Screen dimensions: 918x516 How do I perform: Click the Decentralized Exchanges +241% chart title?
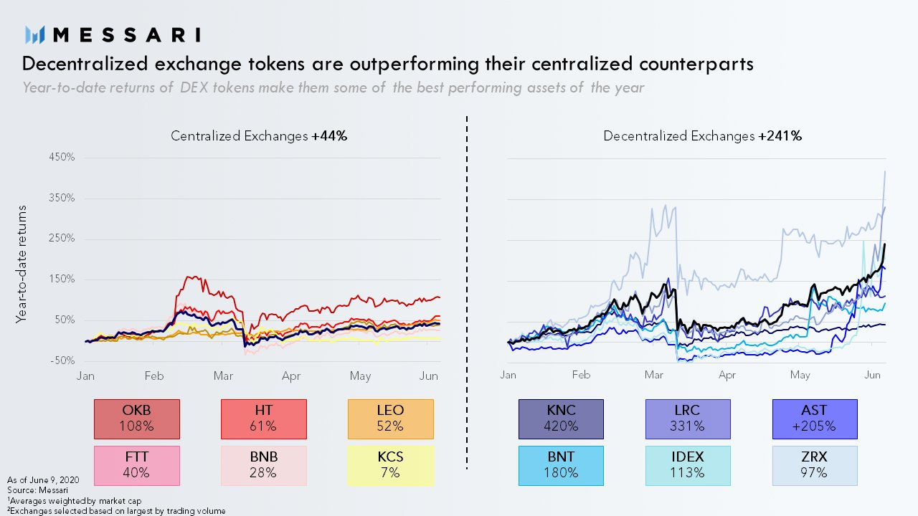coord(702,136)
